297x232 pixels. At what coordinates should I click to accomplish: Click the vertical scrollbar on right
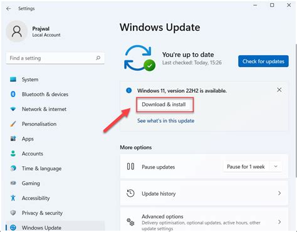296,111
